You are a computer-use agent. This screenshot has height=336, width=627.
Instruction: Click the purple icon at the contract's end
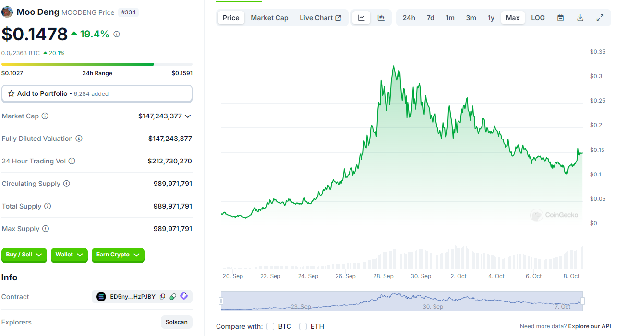click(x=184, y=296)
